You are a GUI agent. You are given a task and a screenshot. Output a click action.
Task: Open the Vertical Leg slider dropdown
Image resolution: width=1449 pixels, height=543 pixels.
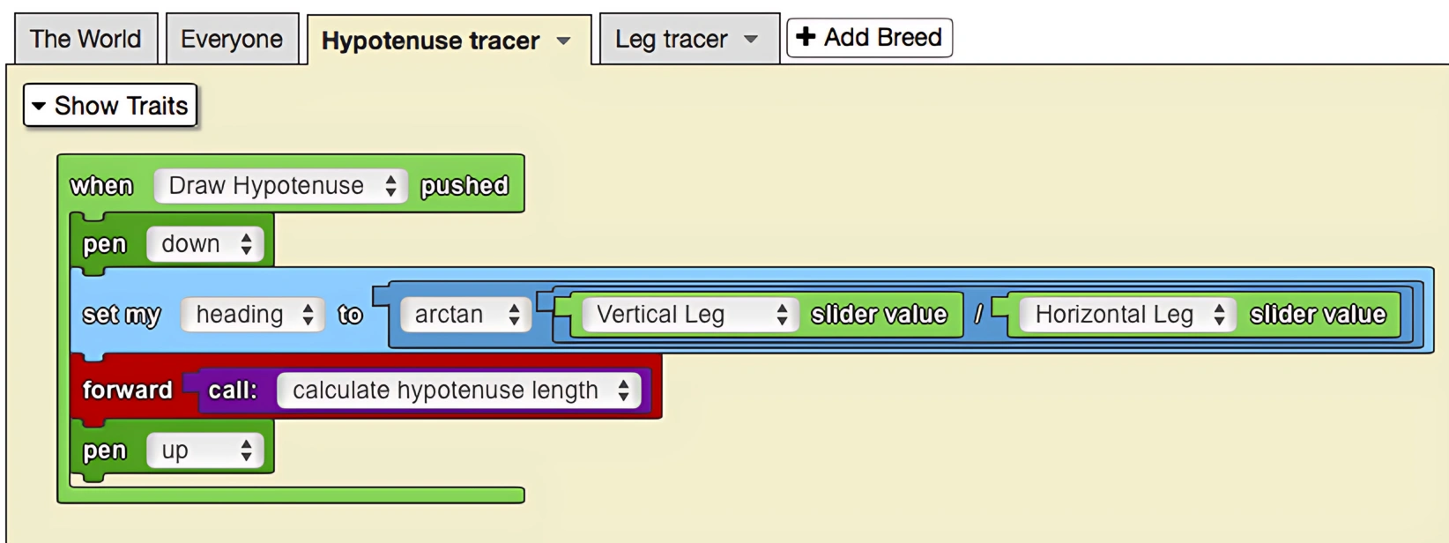687,314
